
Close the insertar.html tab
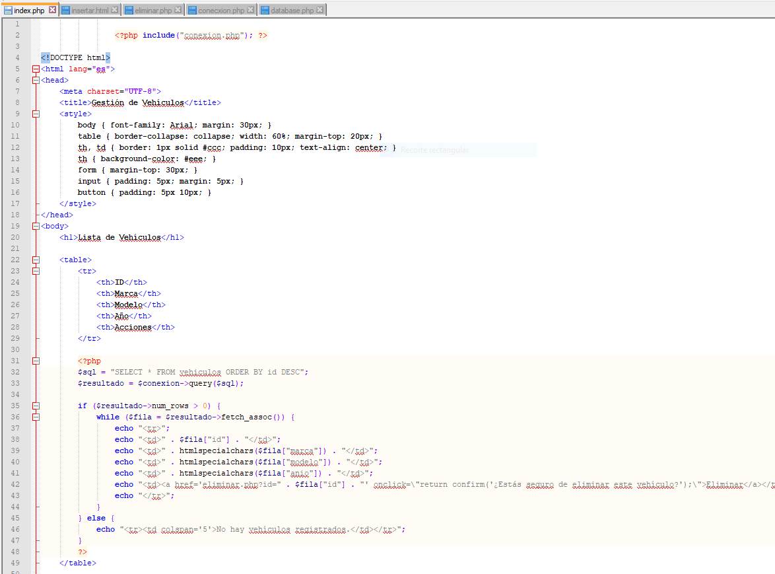pyautogui.click(x=115, y=11)
